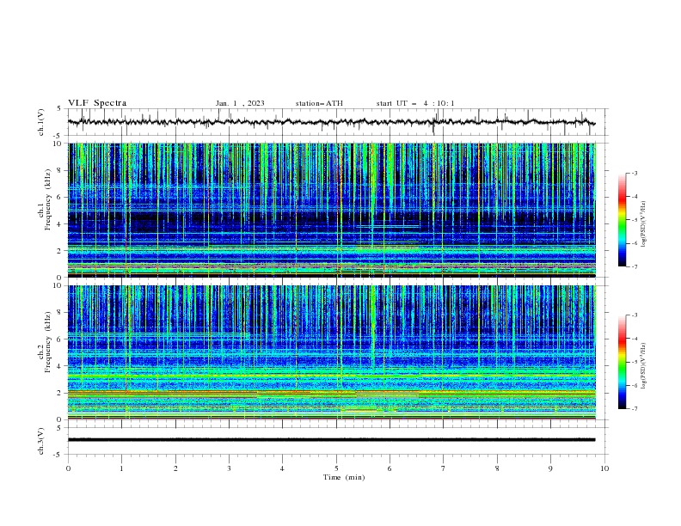Click time axis tick label "2"
The width and height of the screenshot is (681, 526).
175,468
